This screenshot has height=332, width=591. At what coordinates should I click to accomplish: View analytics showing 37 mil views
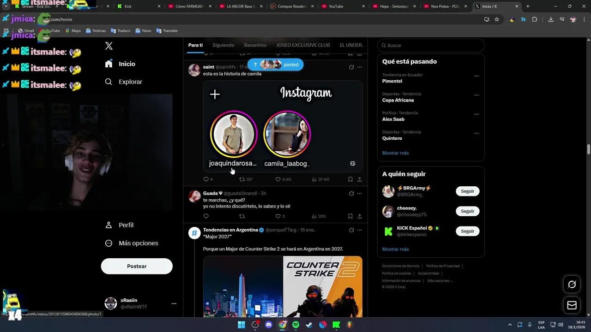click(x=320, y=179)
